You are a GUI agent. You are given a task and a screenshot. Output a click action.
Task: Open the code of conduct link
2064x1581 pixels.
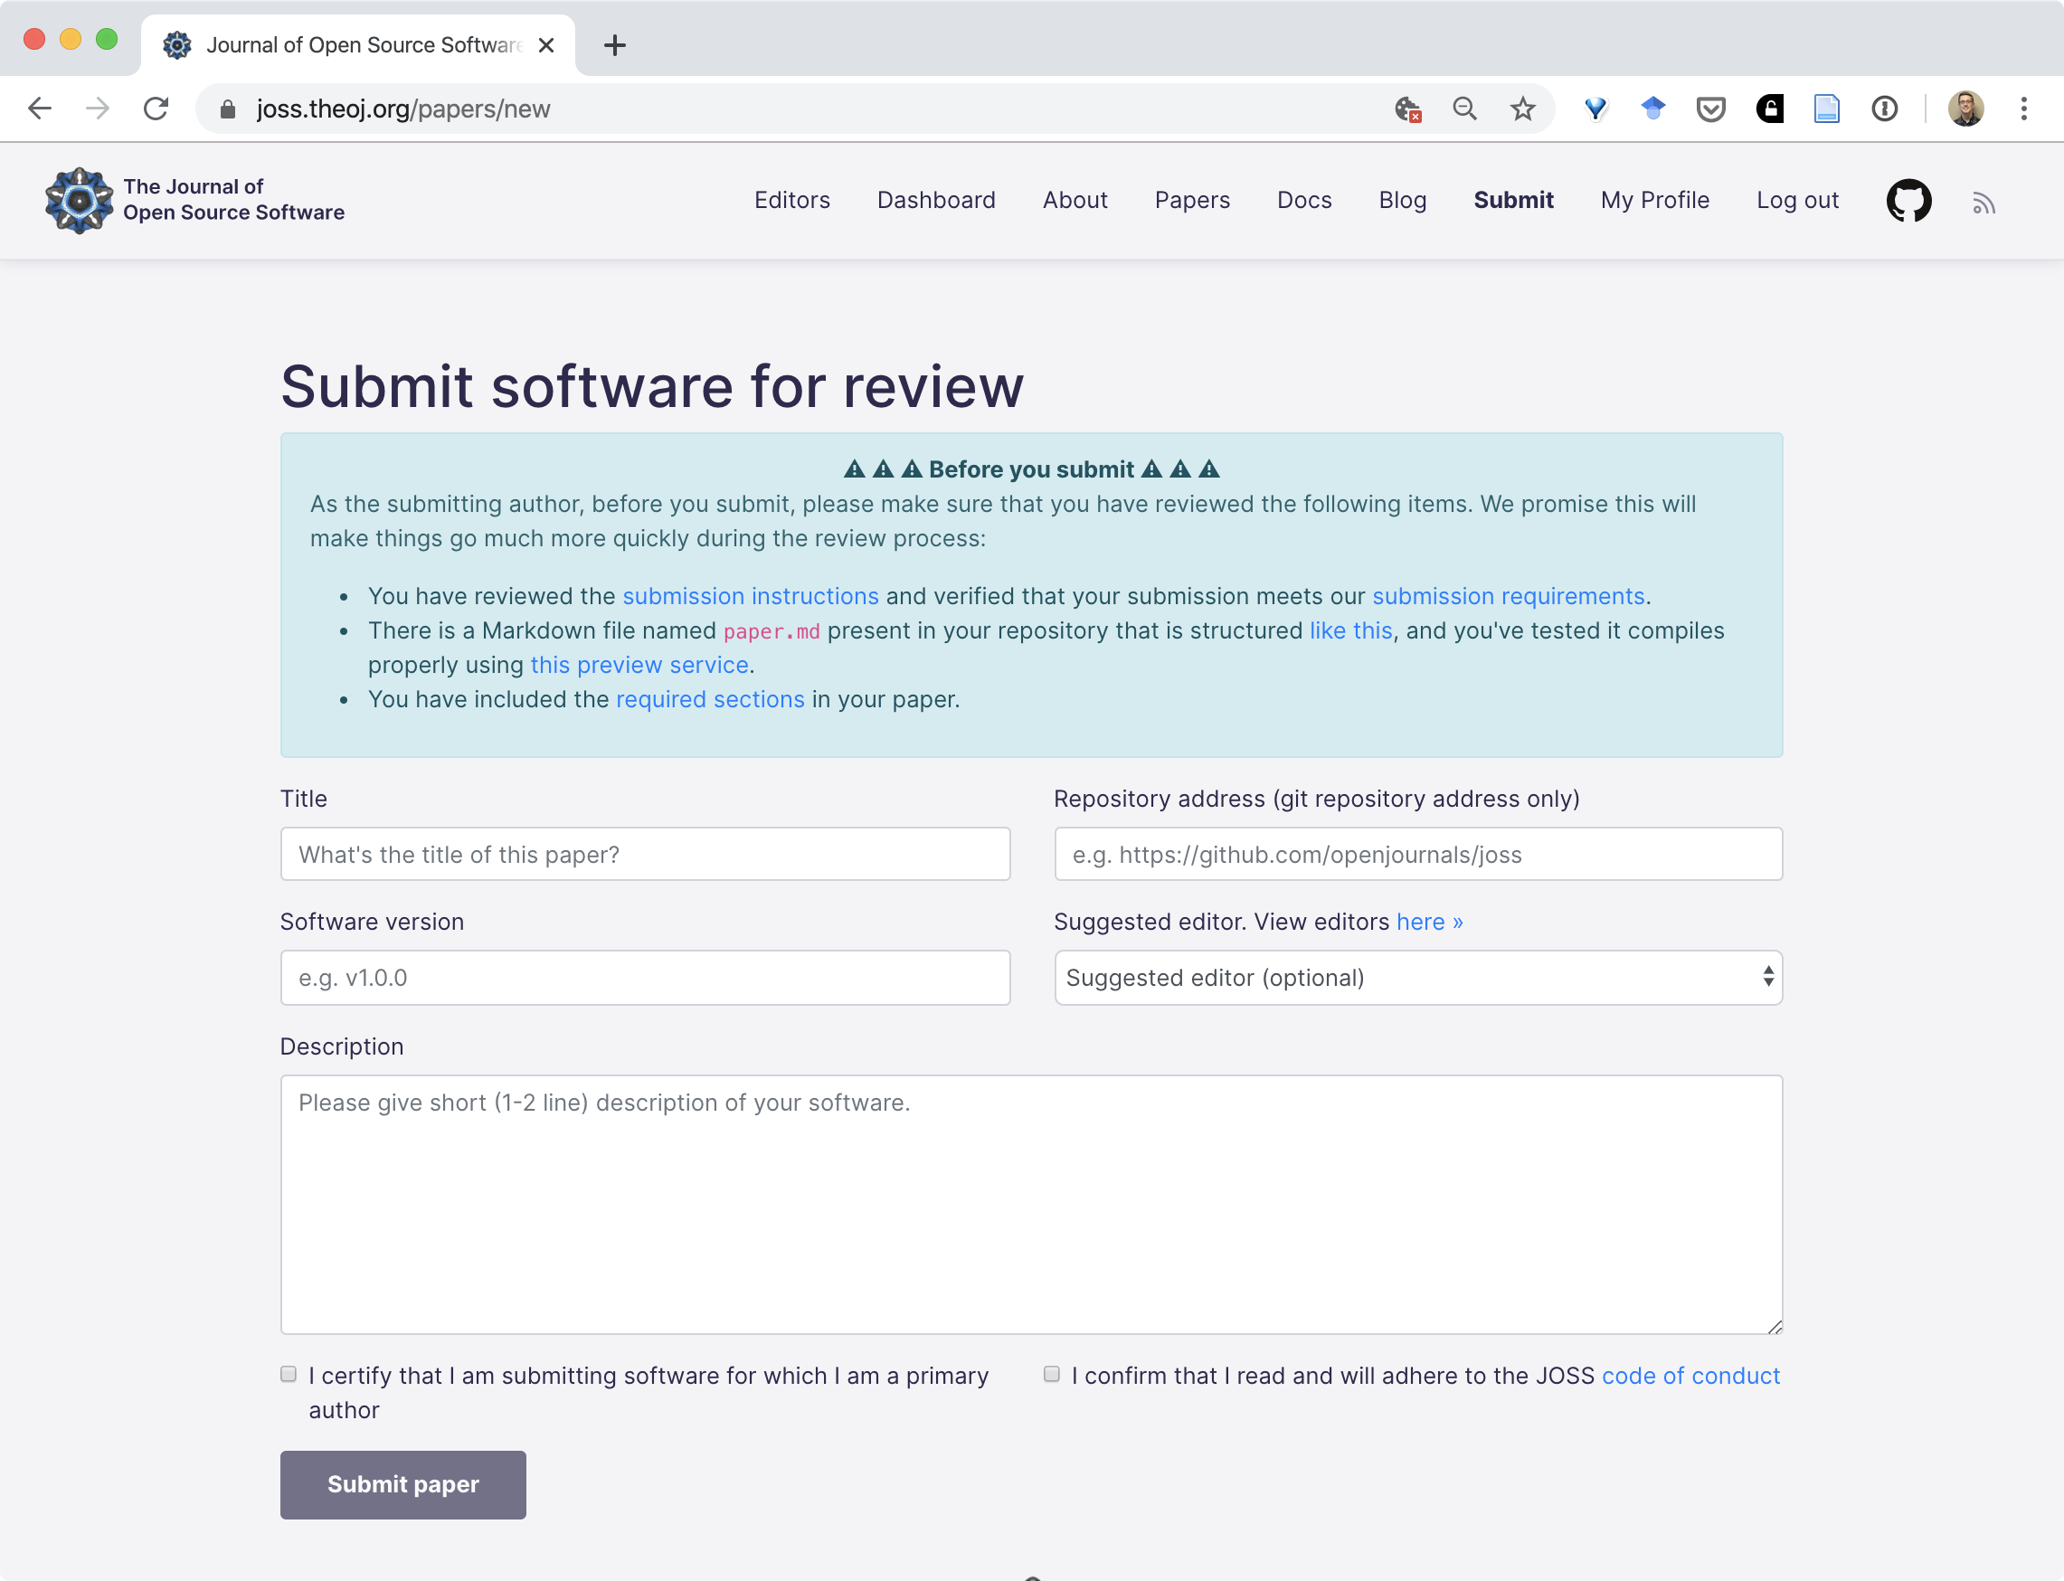[1690, 1376]
